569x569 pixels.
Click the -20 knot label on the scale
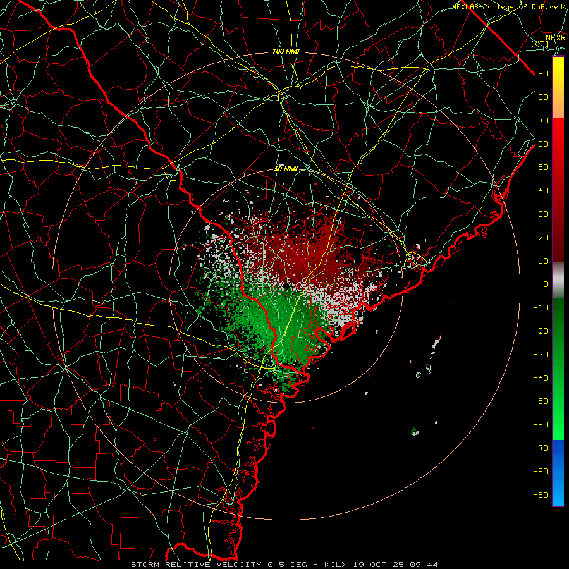pyautogui.click(x=541, y=331)
